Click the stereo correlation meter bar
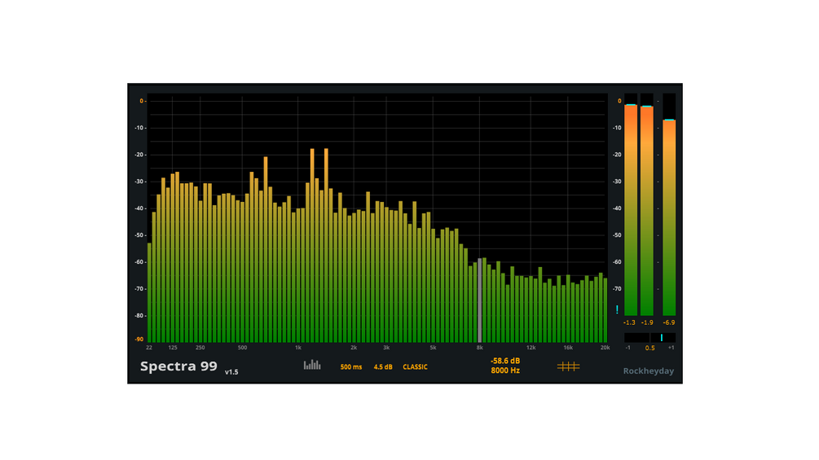This screenshot has width=819, height=460. (x=649, y=338)
